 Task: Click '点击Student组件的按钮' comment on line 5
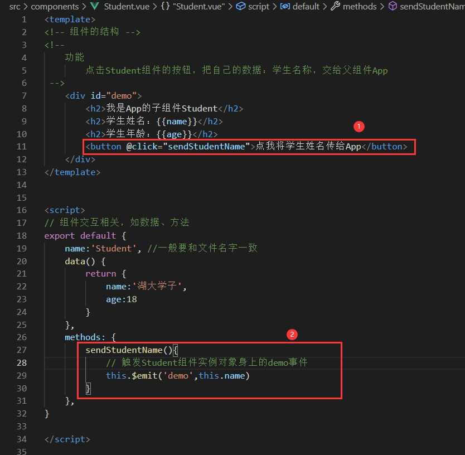[236, 70]
